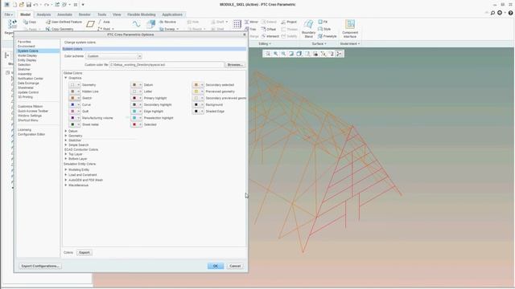Collapse the Graphics color group

point(66,78)
